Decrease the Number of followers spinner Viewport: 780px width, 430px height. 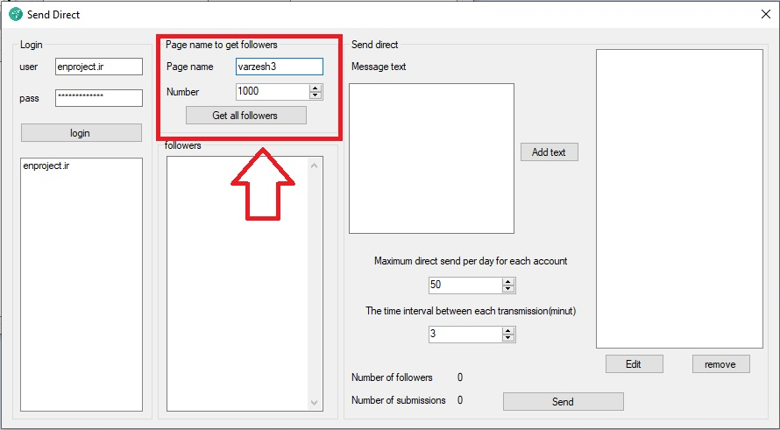[x=316, y=95]
